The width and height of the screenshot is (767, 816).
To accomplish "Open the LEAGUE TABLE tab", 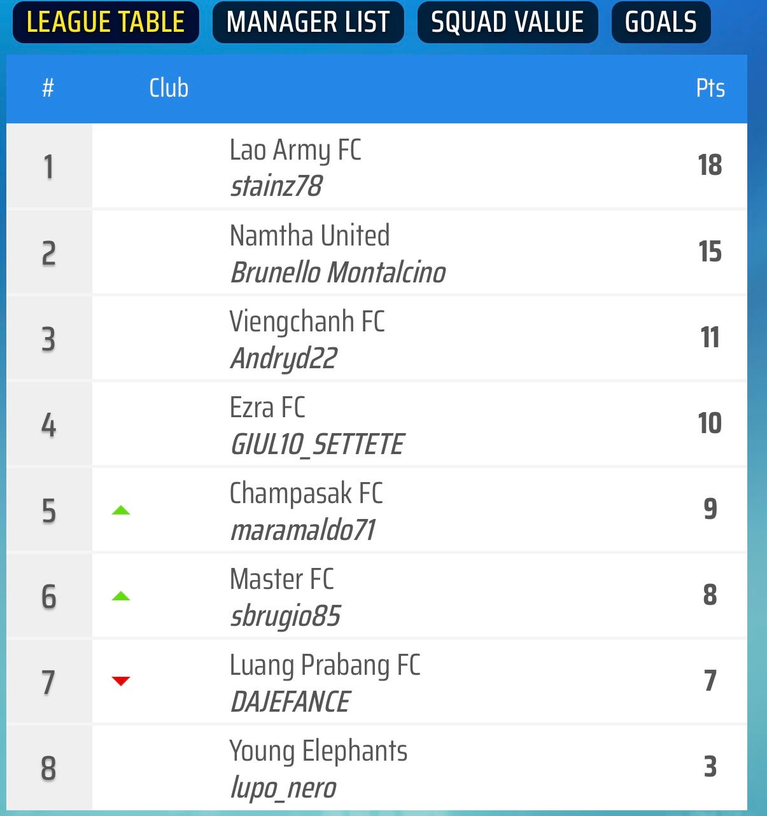I will coord(106,22).
